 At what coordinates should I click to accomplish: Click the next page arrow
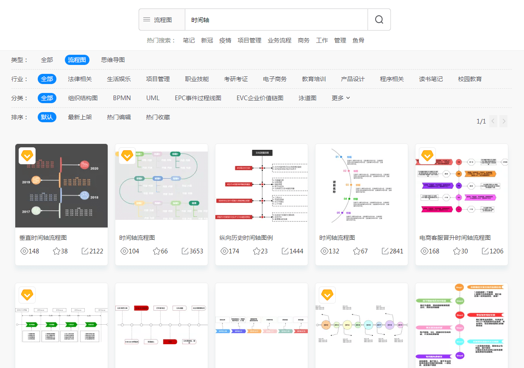[x=503, y=121]
